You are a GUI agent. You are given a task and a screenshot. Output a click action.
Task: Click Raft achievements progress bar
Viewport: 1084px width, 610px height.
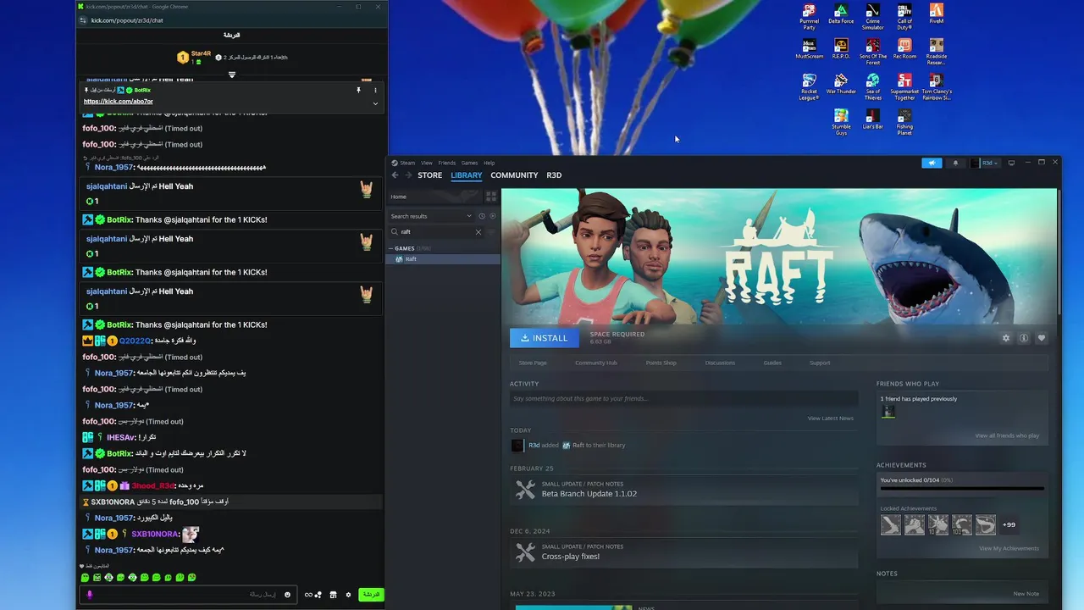(962, 488)
